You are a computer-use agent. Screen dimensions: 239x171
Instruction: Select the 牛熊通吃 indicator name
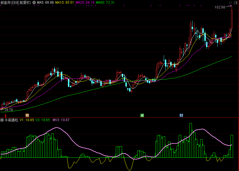(12, 120)
